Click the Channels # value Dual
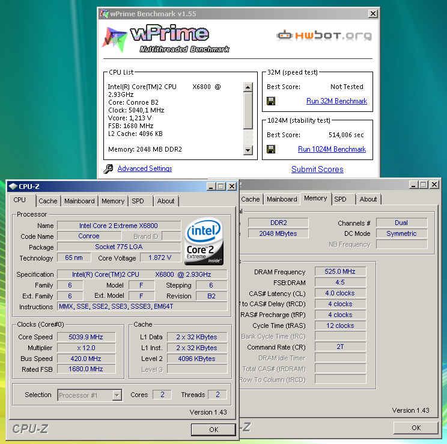This screenshot has height=444, width=447. coord(401,223)
